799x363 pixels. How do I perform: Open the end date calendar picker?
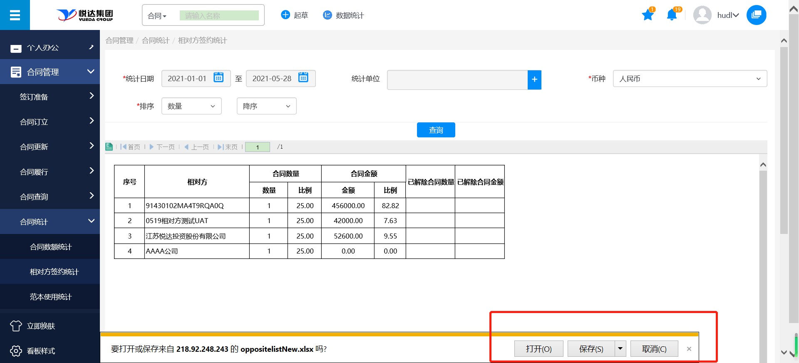303,78
